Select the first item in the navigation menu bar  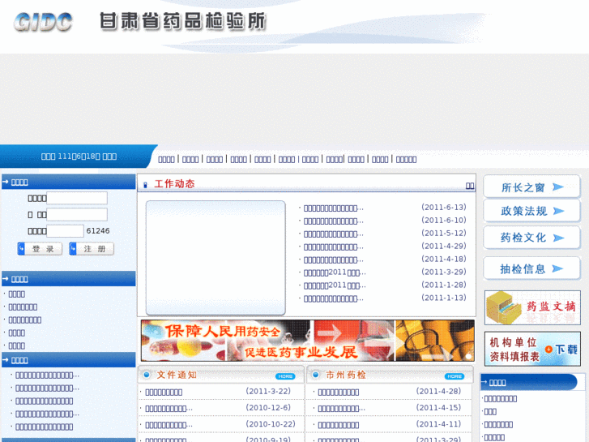pos(166,160)
